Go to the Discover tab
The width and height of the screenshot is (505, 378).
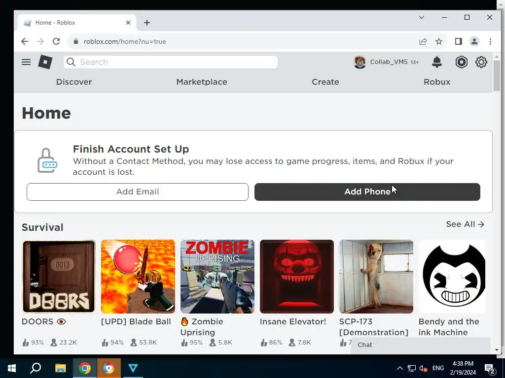74,82
